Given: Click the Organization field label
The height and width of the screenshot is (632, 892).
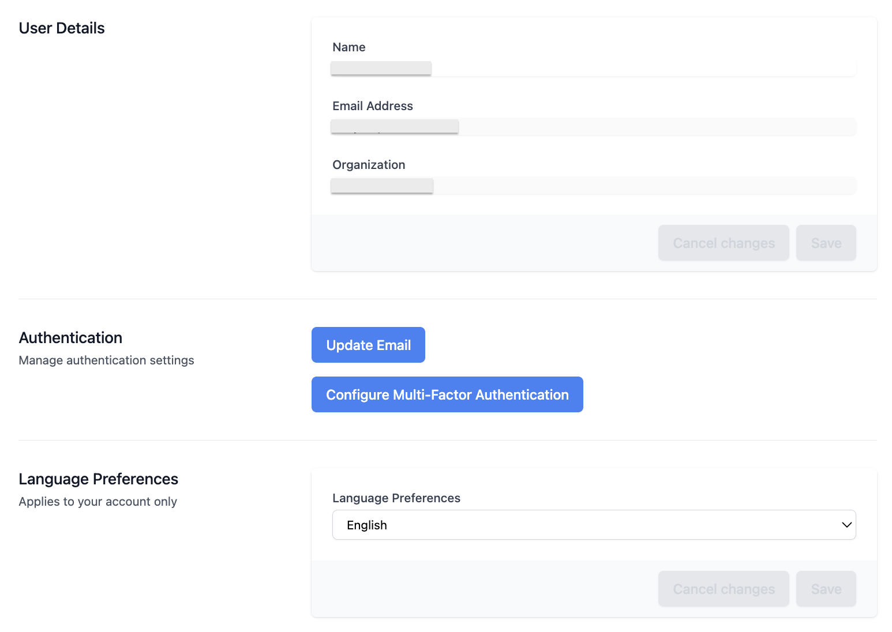Looking at the screenshot, I should [x=369, y=165].
